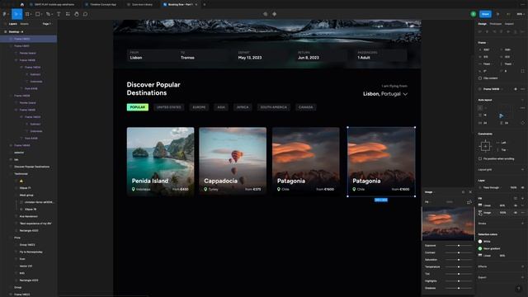Screen dimensions: 528x297
Task: Open the Figma main menu icon
Action: (4, 14)
